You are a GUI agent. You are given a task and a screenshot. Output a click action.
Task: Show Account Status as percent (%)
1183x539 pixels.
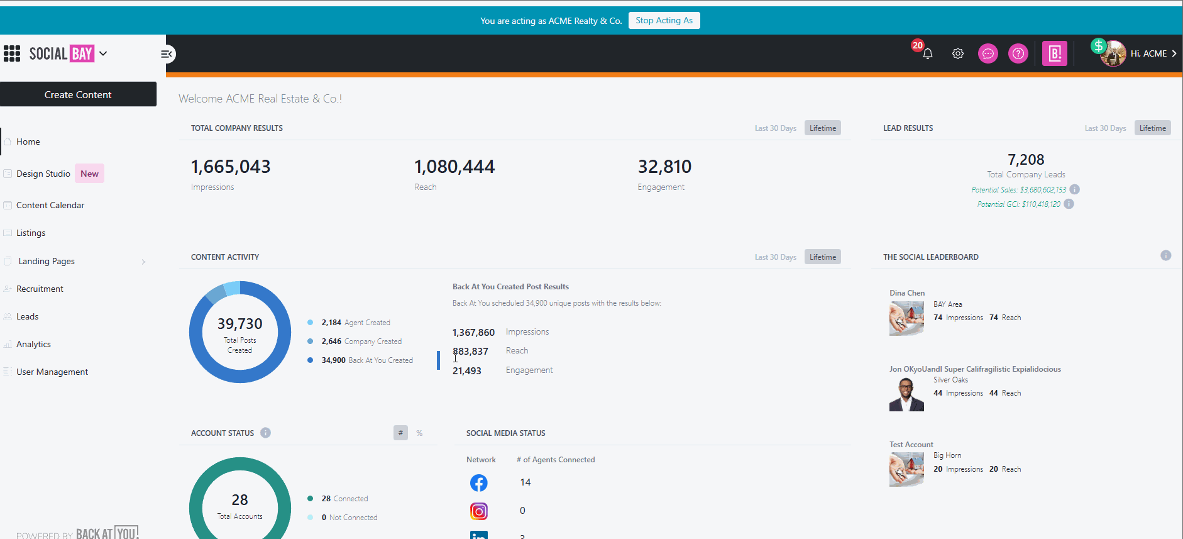click(x=419, y=433)
